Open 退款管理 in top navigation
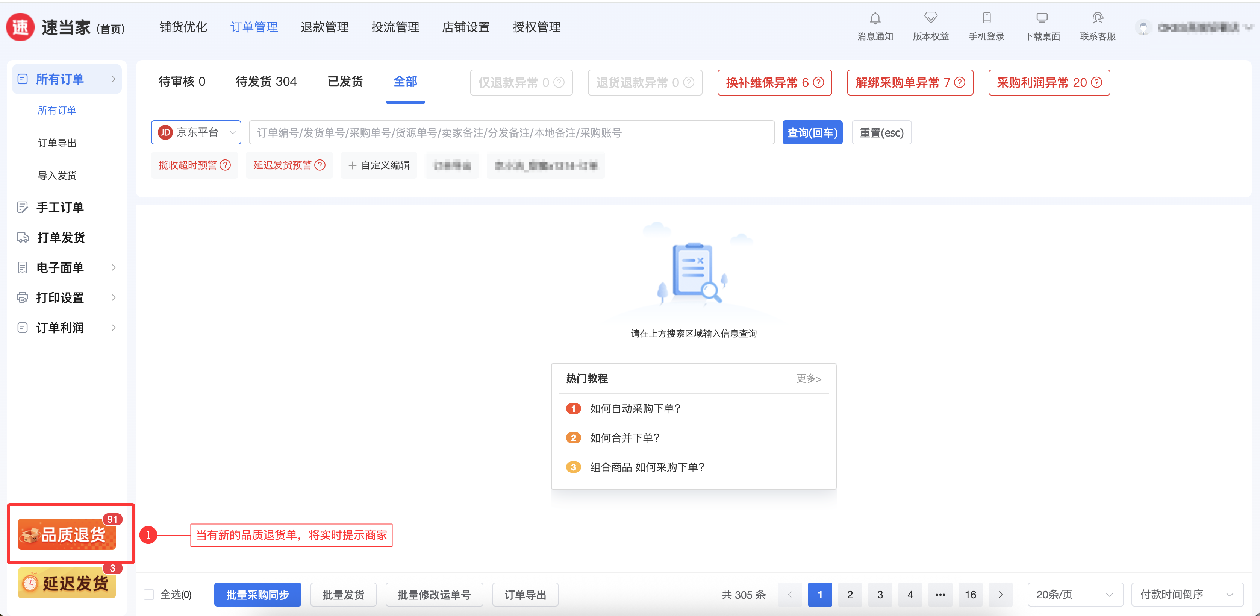 pos(324,27)
